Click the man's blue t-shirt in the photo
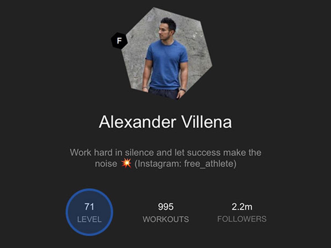This screenshot has width=331, height=248. pyautogui.click(x=167, y=65)
